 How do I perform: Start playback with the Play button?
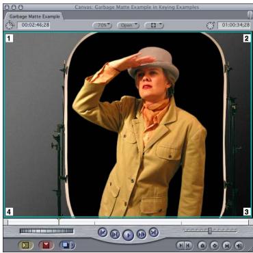tap(128, 235)
